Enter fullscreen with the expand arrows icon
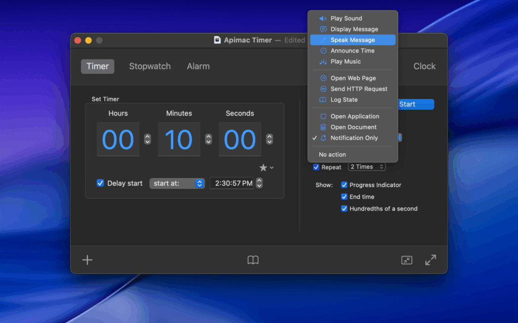Image resolution: width=518 pixels, height=323 pixels. click(430, 260)
